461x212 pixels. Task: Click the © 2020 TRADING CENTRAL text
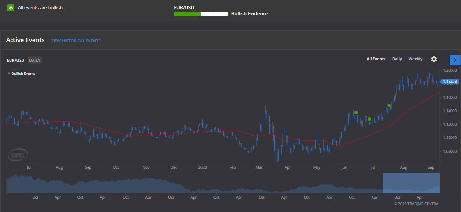[417, 204]
